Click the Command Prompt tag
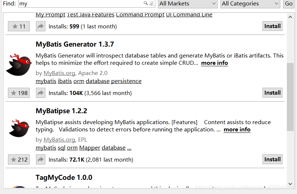The image size is (297, 194). pos(140,15)
